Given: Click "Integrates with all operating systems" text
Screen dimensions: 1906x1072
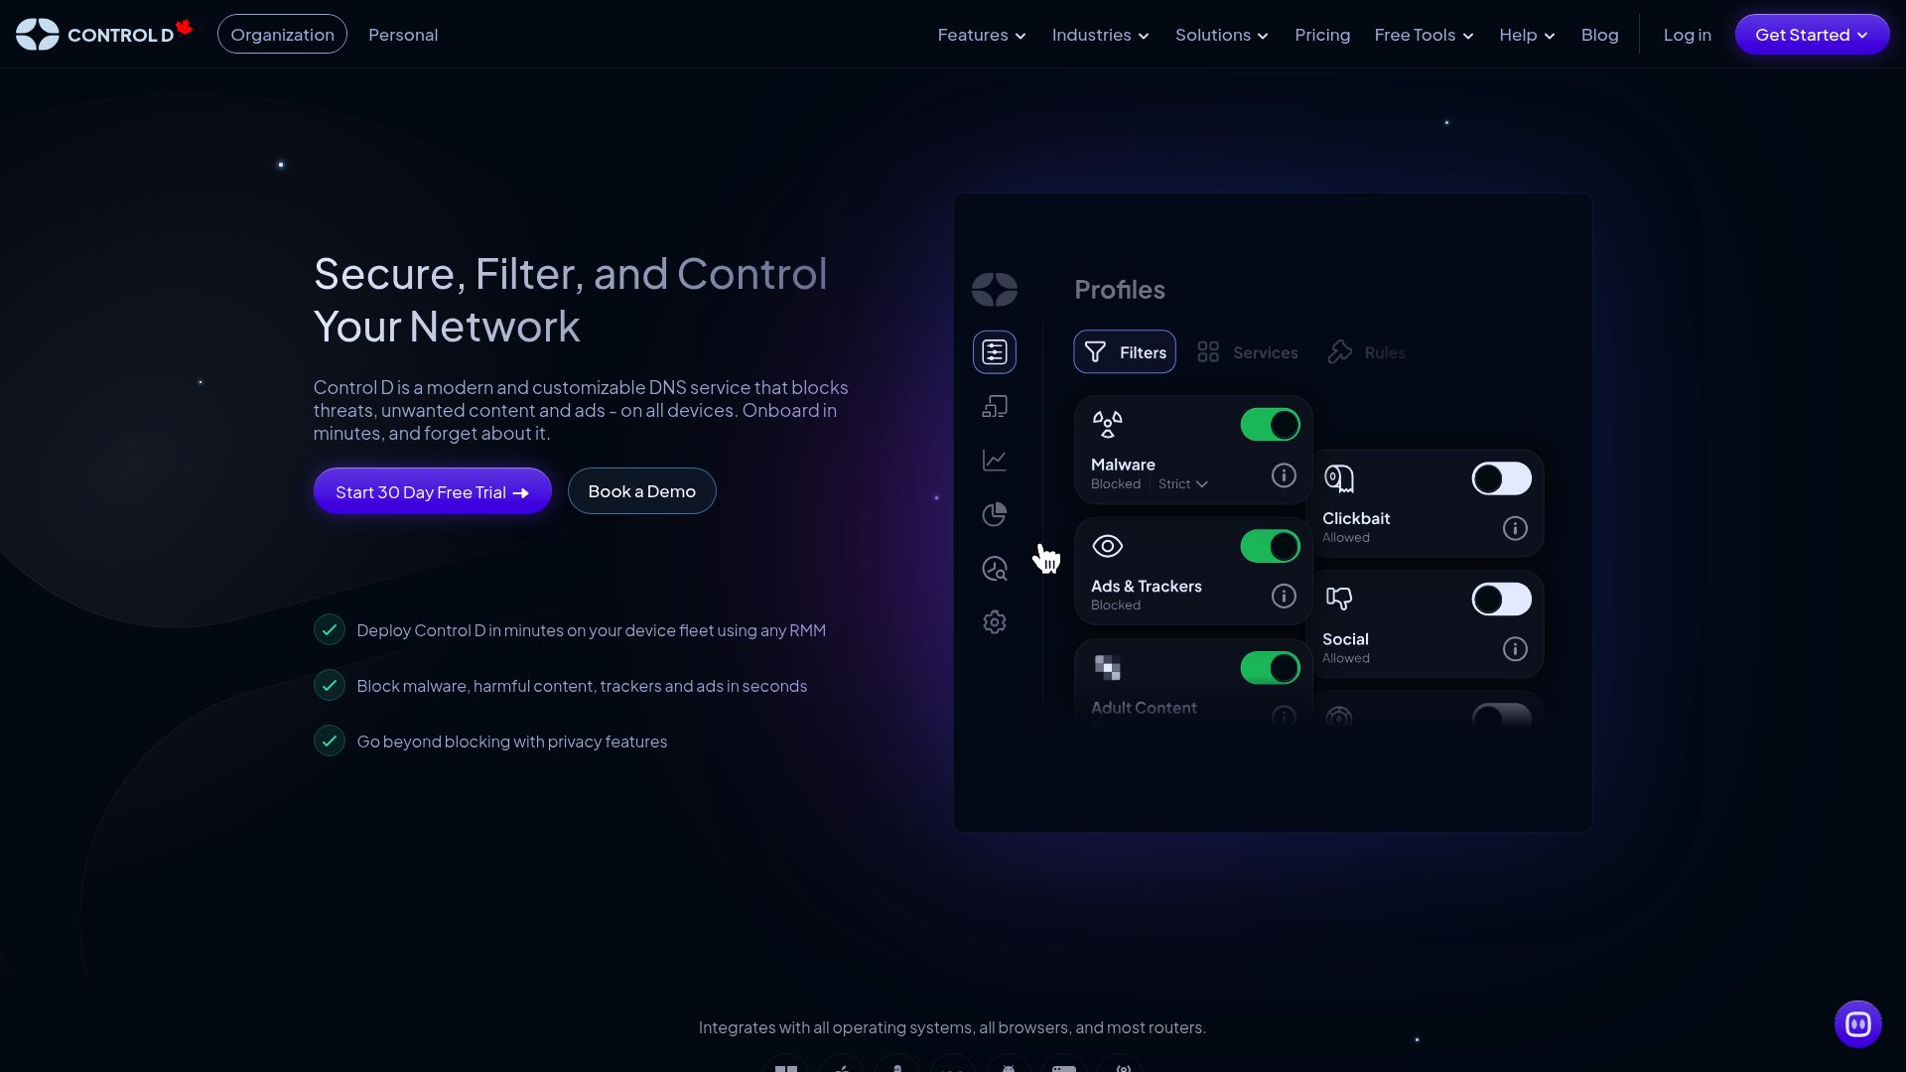Looking at the screenshot, I should tap(952, 1027).
